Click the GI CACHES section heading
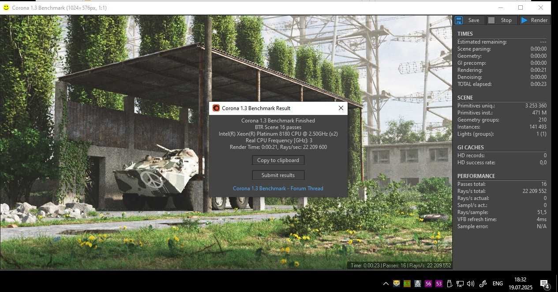Image resolution: width=558 pixels, height=292 pixels. (470, 148)
